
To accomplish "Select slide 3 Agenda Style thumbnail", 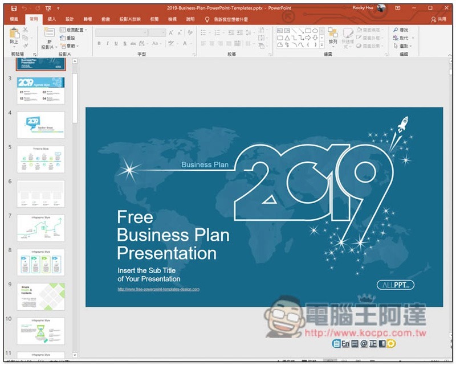I will 40,91.
